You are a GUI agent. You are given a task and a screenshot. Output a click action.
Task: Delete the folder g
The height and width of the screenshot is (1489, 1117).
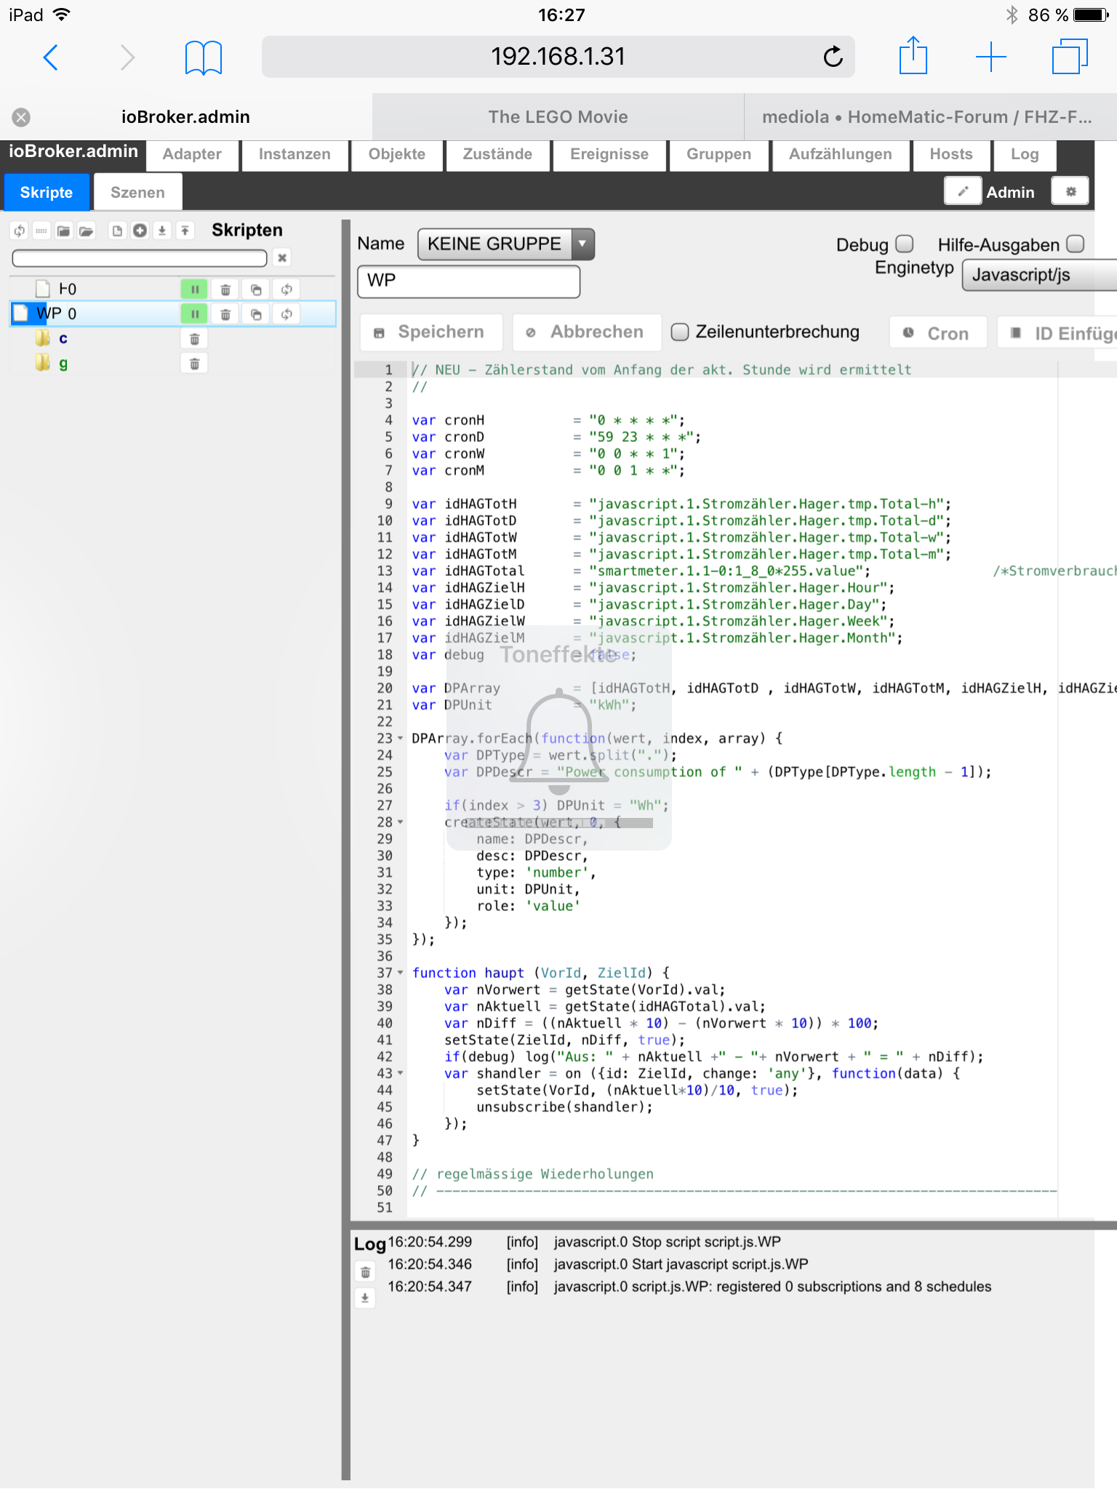click(194, 364)
